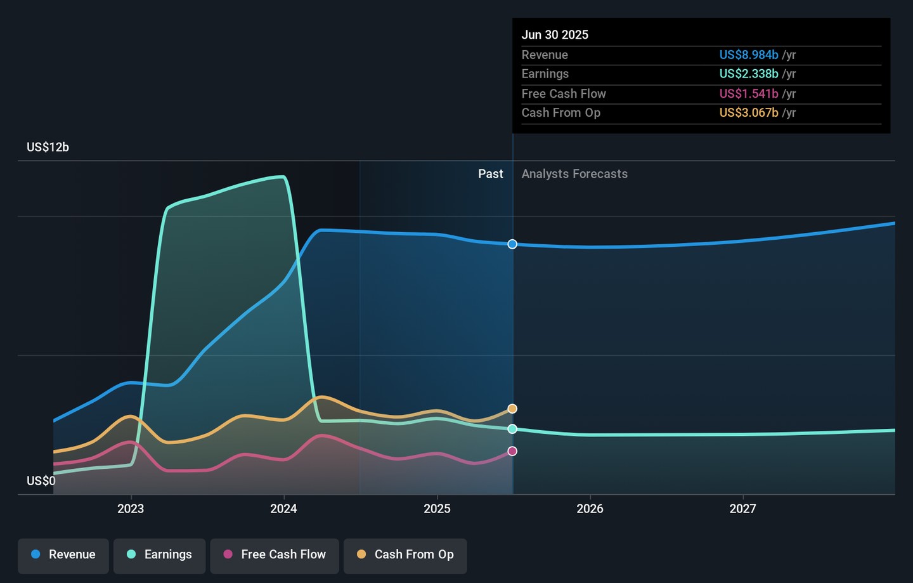Click the US$1.541b Free Cash Flow value
This screenshot has width=913, height=583.
click(x=748, y=94)
